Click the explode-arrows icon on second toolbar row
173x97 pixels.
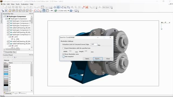(x=6, y=11)
